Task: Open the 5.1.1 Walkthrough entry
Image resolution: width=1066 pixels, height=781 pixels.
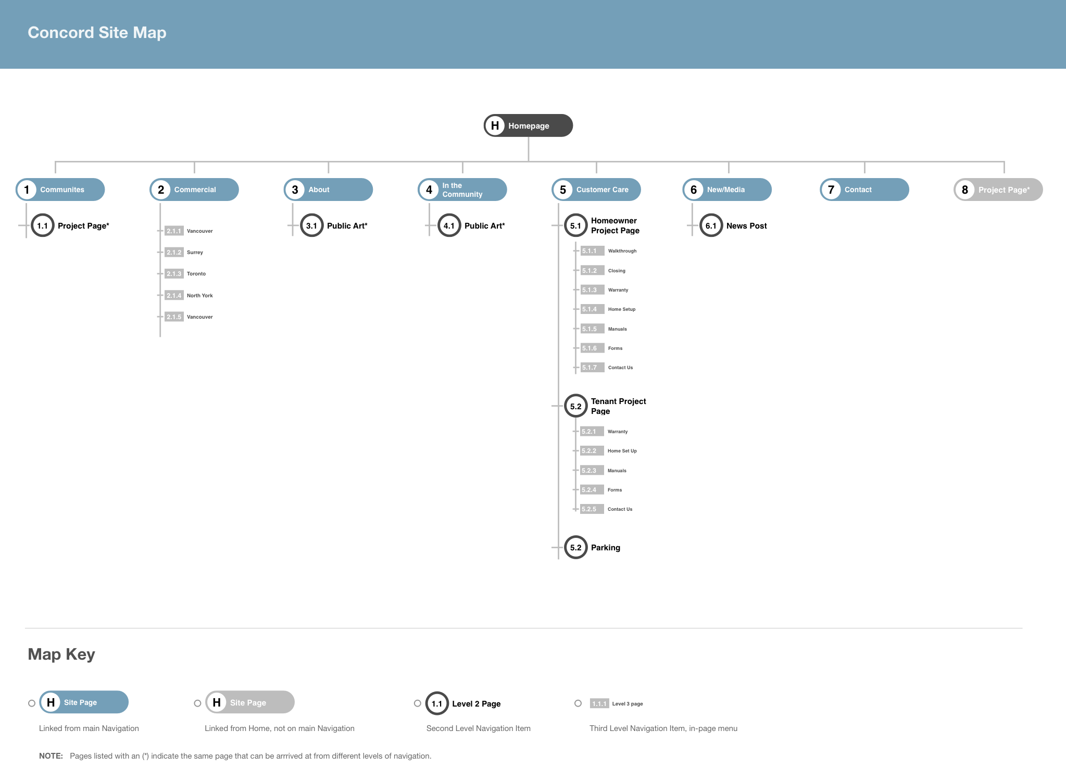Action: (x=609, y=251)
